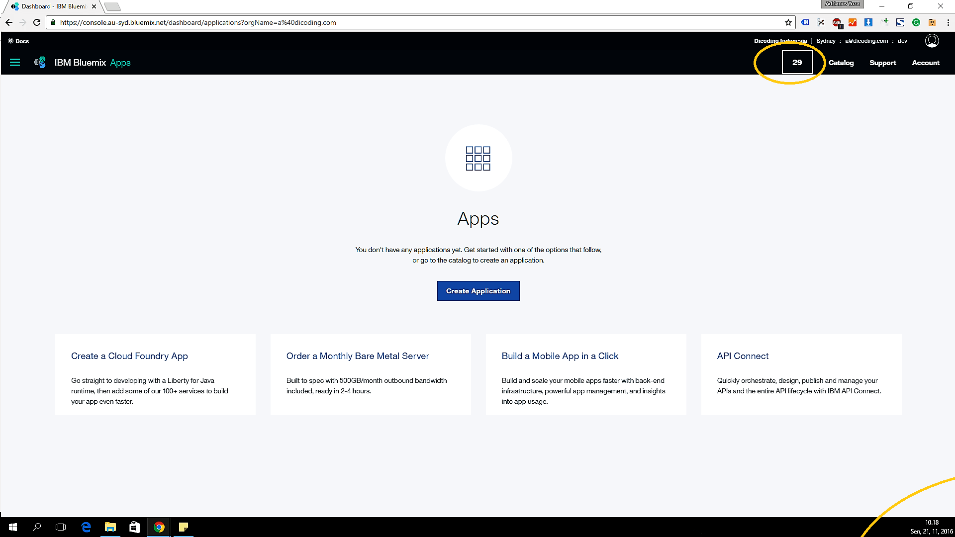Open the user avatar profile icon

[932, 41]
